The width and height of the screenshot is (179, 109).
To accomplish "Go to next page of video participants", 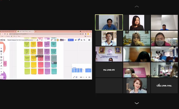I will point(137,103).
